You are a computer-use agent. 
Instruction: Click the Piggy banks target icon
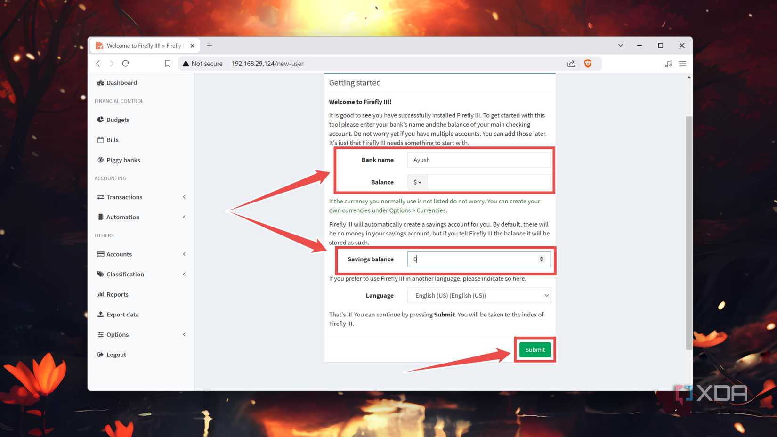pyautogui.click(x=100, y=160)
